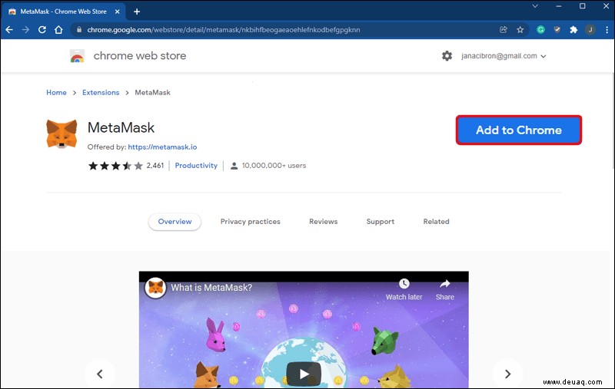The height and width of the screenshot is (389, 615).
Task: Open the extensions puzzle piece menu
Action: 573,30
